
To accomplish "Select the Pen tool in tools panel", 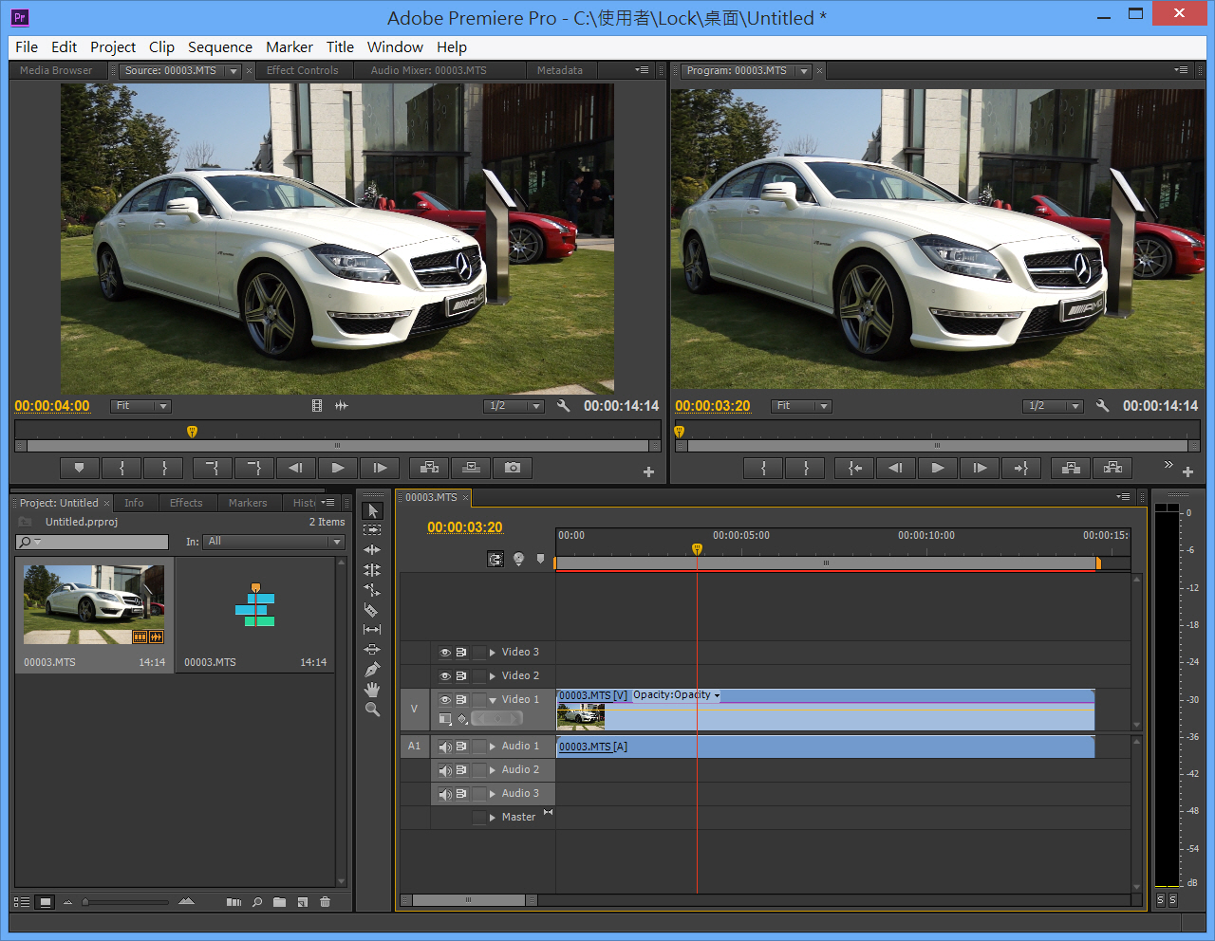I will [x=372, y=670].
